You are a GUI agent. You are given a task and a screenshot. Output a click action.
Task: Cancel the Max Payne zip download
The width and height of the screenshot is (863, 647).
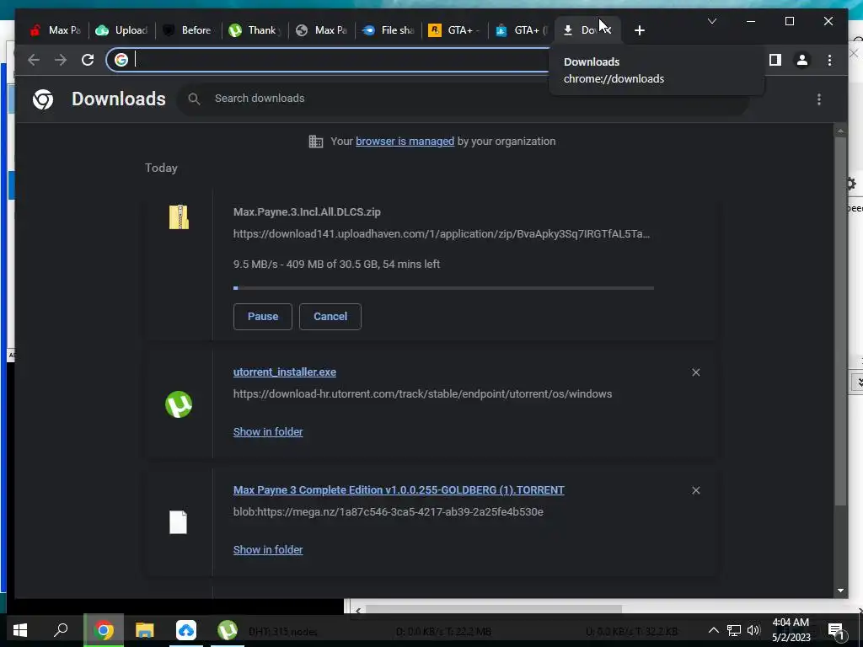coord(330,317)
